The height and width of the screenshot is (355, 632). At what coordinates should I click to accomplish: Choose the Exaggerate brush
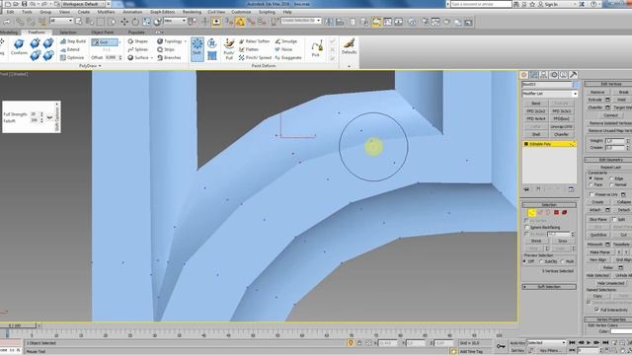(x=288, y=57)
